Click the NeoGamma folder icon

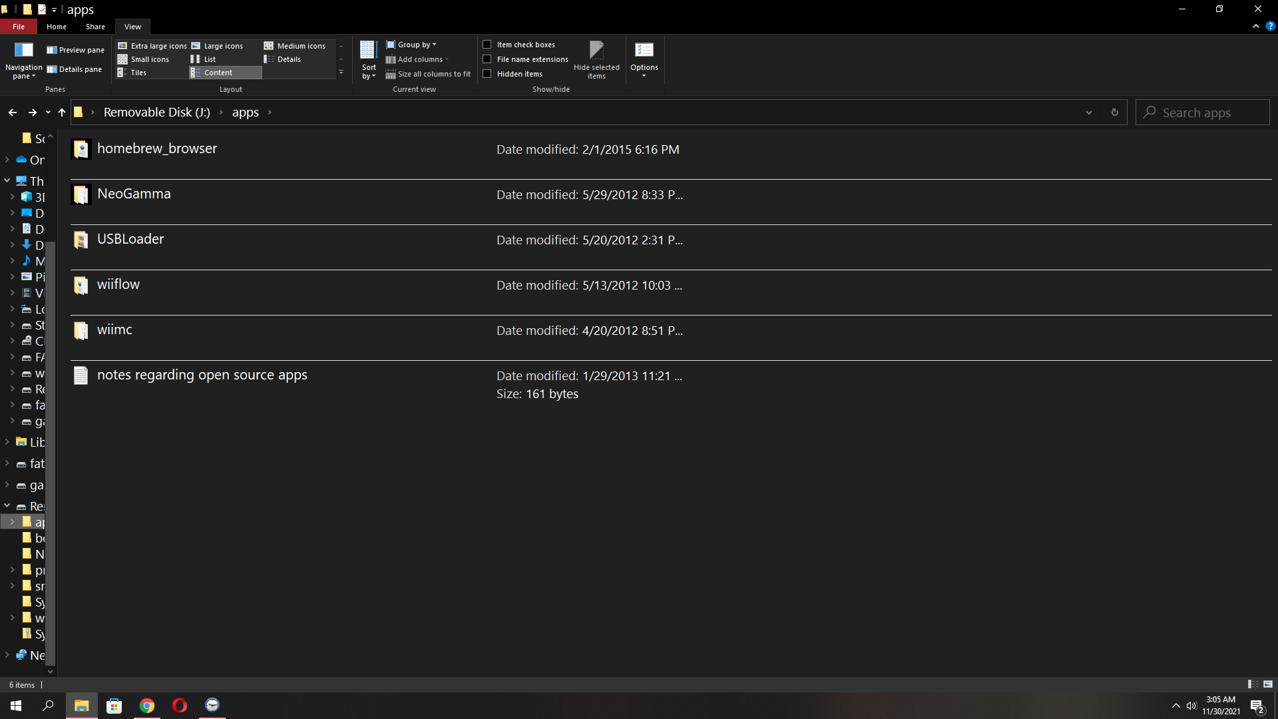pos(81,194)
